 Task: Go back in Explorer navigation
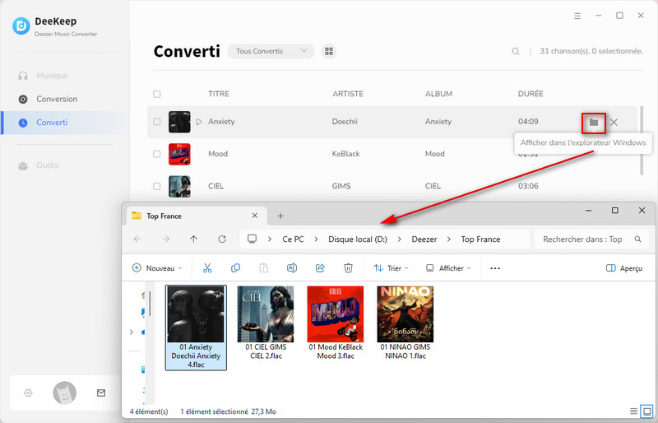137,239
